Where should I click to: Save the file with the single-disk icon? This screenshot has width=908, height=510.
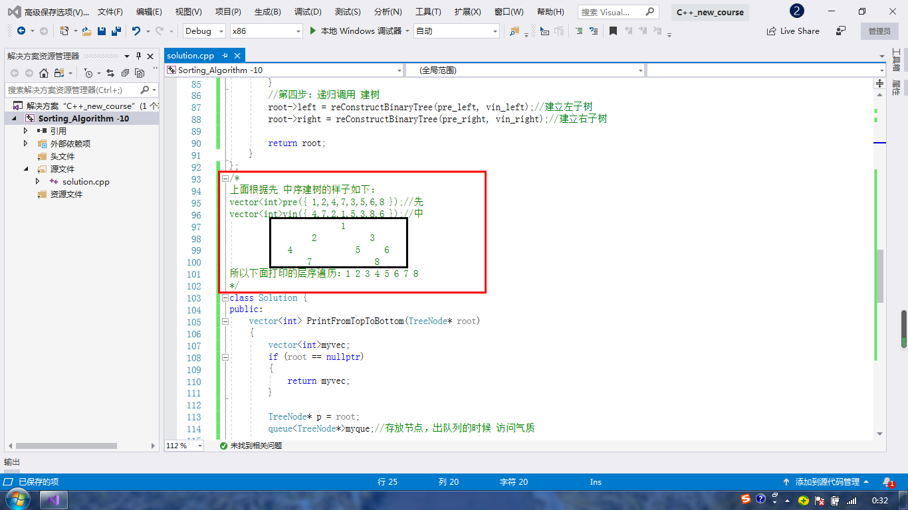pyautogui.click(x=102, y=31)
